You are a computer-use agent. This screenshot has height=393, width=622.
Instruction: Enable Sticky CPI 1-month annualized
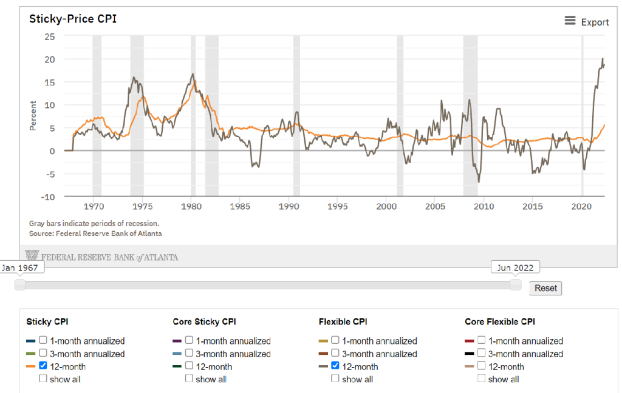tap(43, 340)
